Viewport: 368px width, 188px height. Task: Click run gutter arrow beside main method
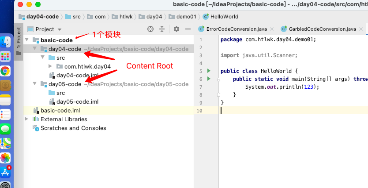209,79
